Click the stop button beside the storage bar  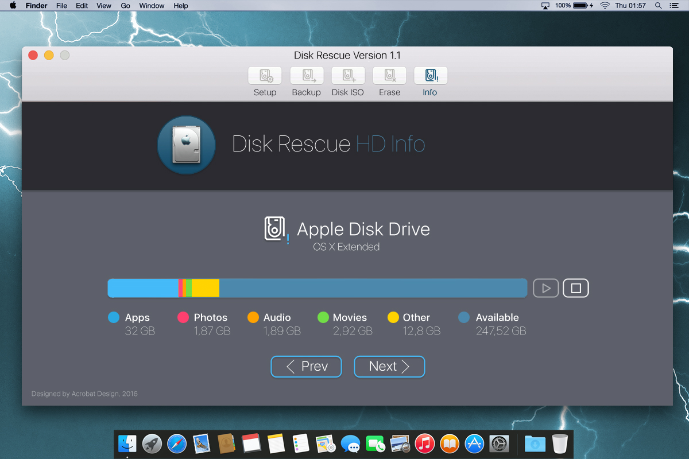tap(576, 288)
